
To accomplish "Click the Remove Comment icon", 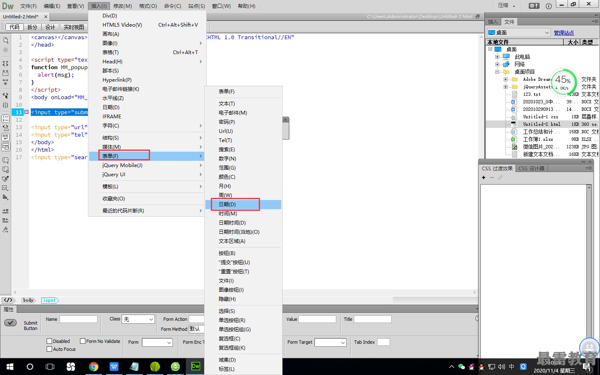I will pos(5,170).
